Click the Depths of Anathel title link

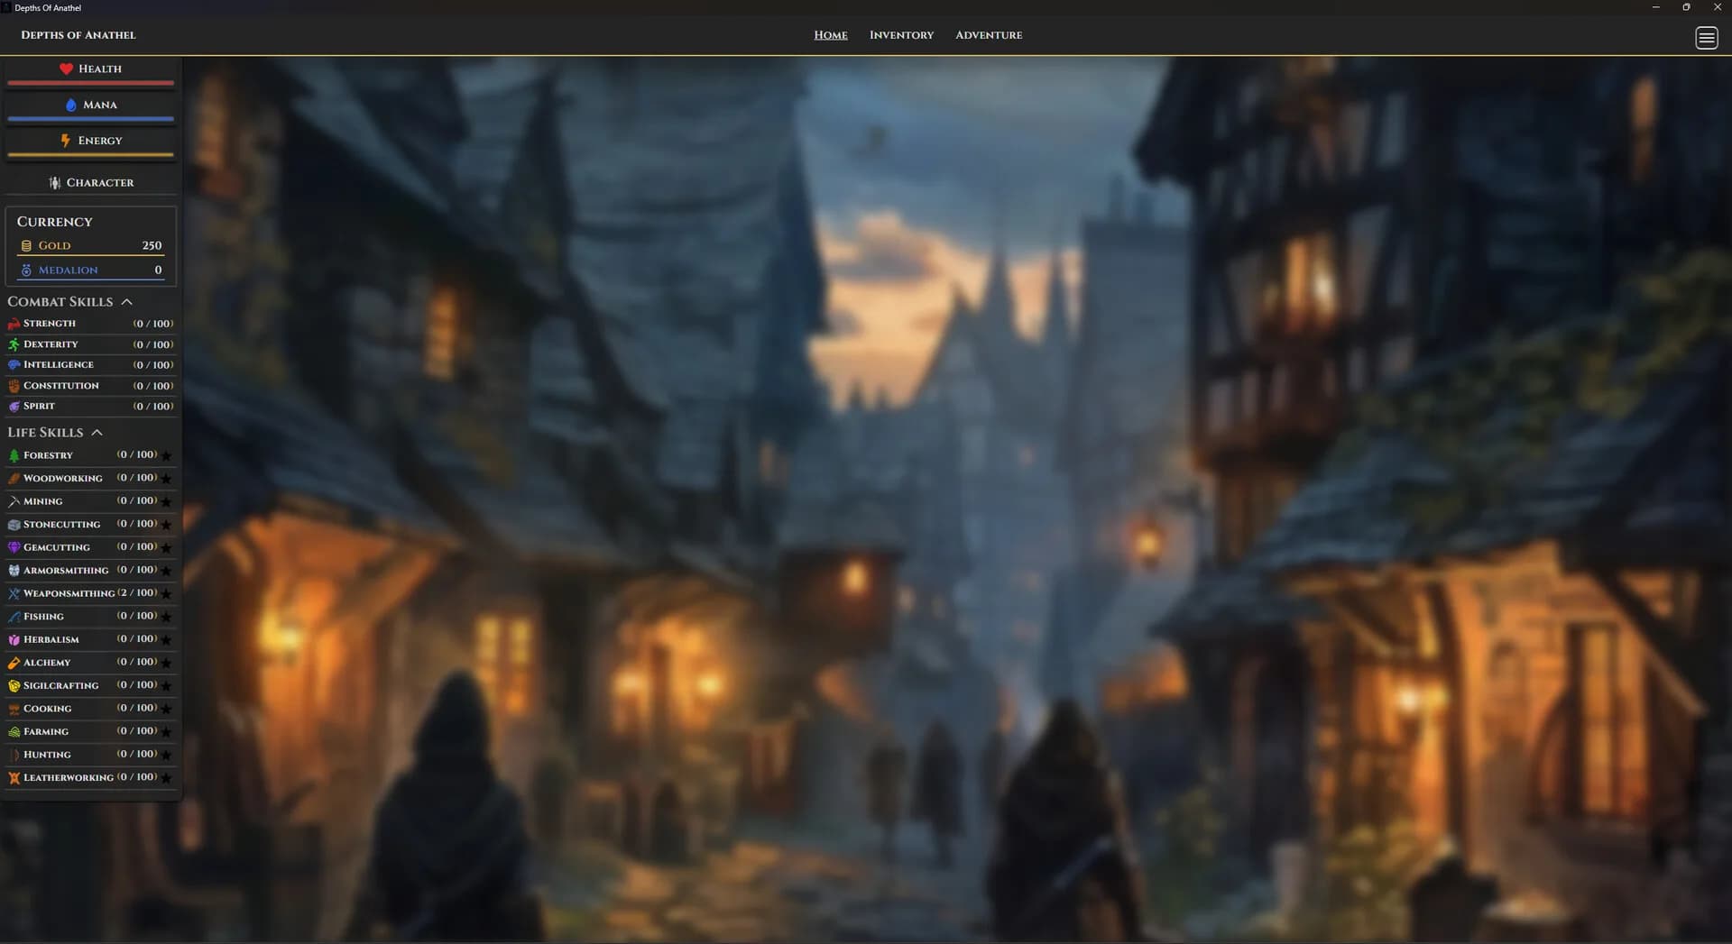click(x=78, y=35)
